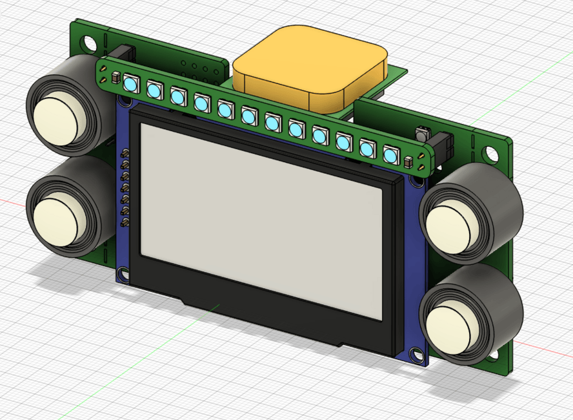The height and width of the screenshot is (420, 573).
Task: Select the small capacitor at LED strip's right end
Action: (408, 162)
